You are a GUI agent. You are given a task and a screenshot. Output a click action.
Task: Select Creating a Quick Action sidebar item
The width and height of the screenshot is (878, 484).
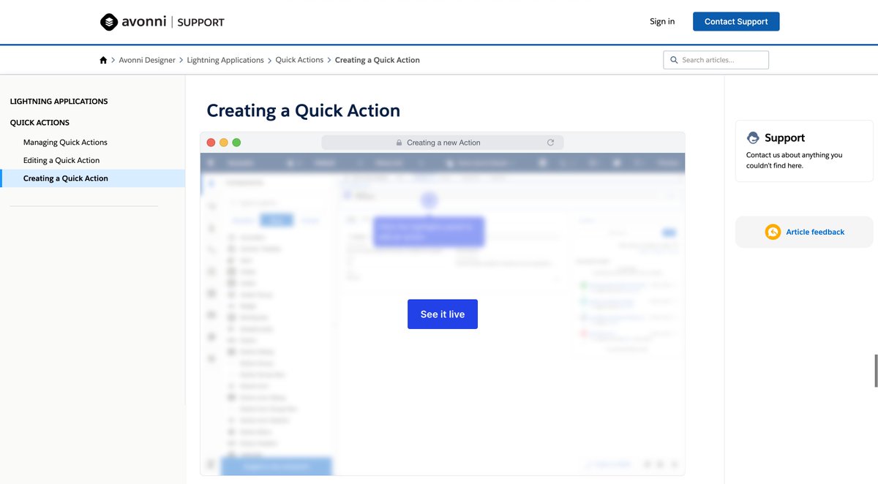tap(92, 178)
